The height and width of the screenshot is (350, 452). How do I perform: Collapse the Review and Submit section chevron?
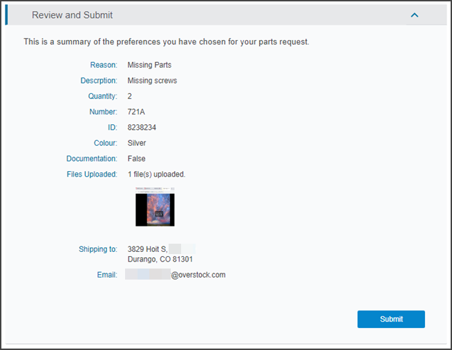click(415, 14)
